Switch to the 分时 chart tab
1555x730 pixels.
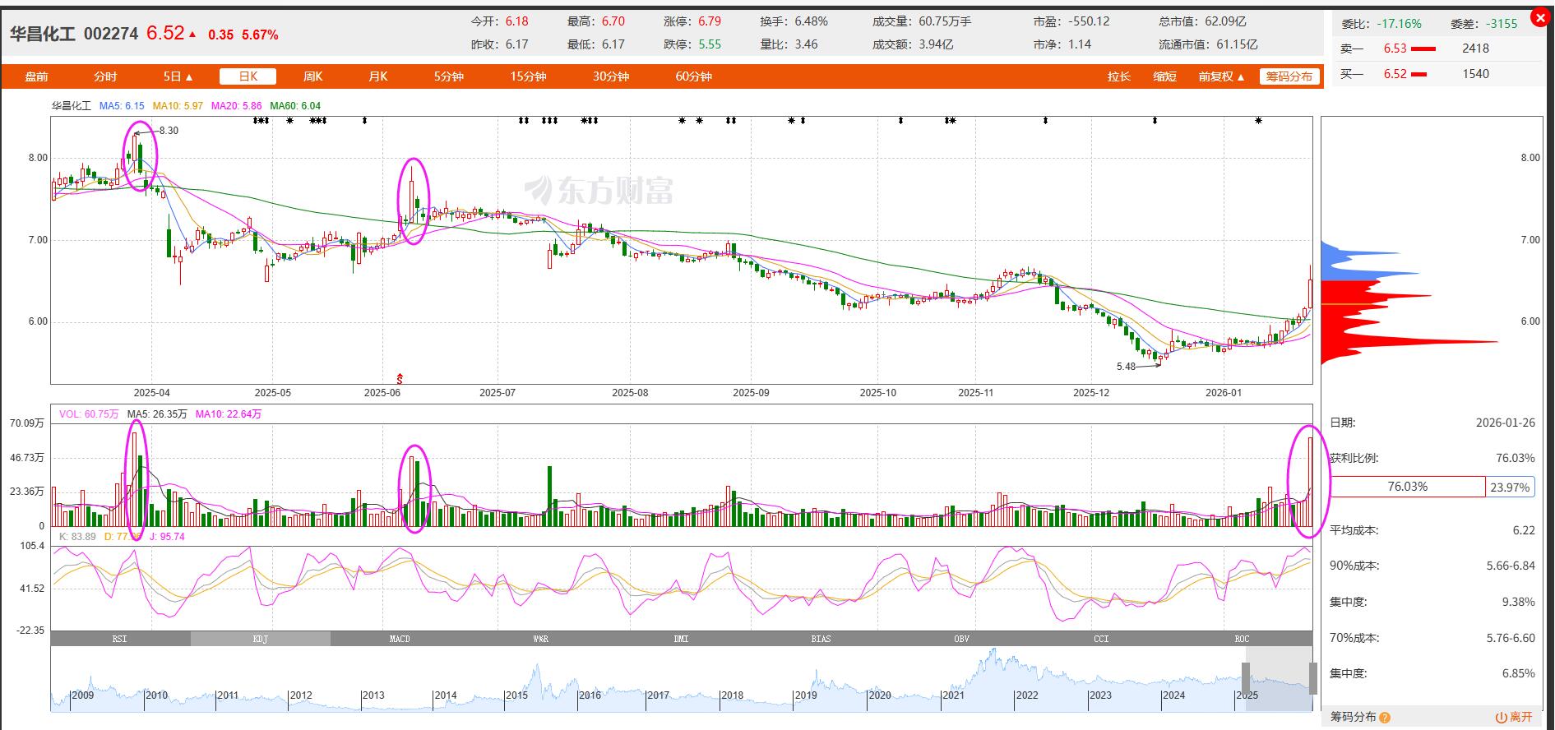(105, 76)
